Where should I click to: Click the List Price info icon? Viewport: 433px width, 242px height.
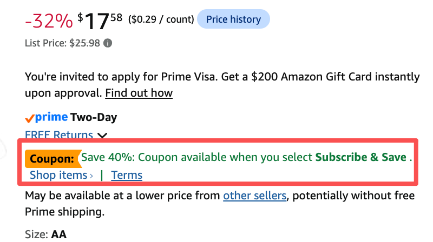point(108,43)
